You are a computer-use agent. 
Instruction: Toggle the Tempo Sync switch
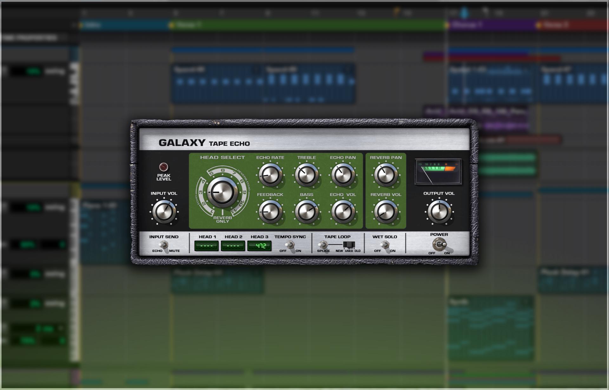[x=290, y=245]
